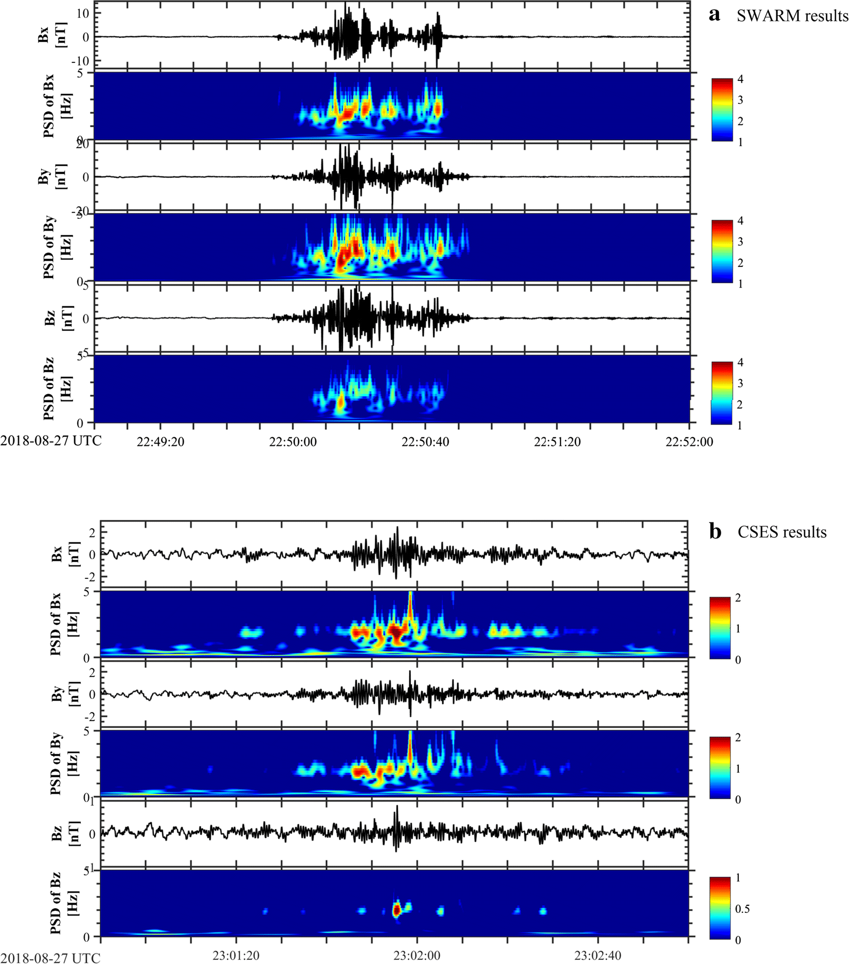Click the CSES results panel title
Screen dimensions: 849x964
(782, 532)
